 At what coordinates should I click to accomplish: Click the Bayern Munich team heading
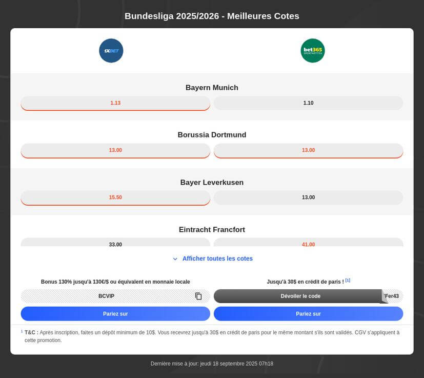(x=212, y=88)
